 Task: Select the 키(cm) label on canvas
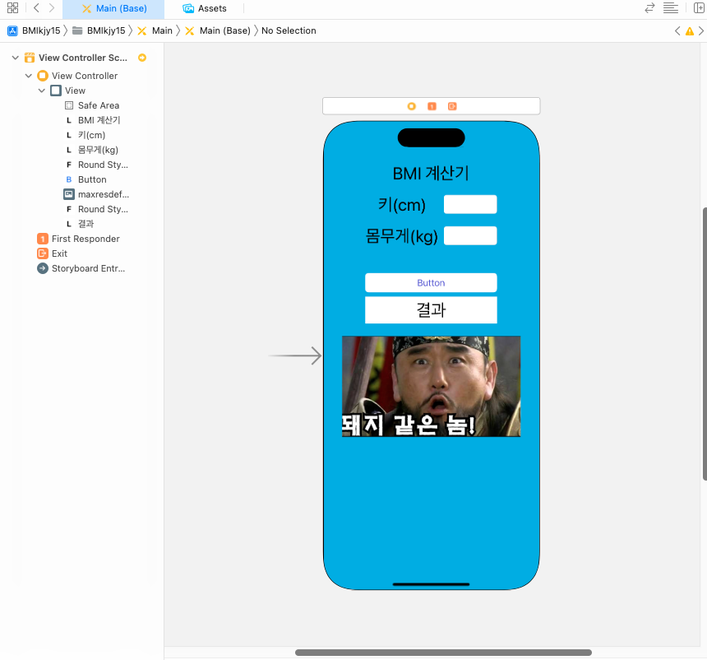401,205
